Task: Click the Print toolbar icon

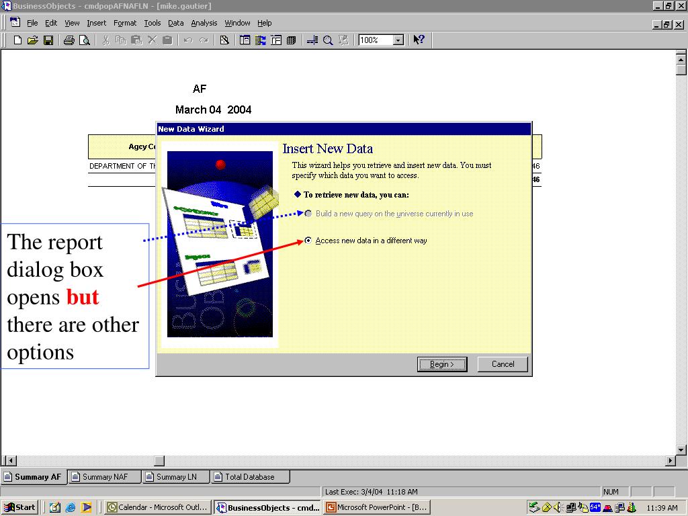Action: (x=69, y=40)
